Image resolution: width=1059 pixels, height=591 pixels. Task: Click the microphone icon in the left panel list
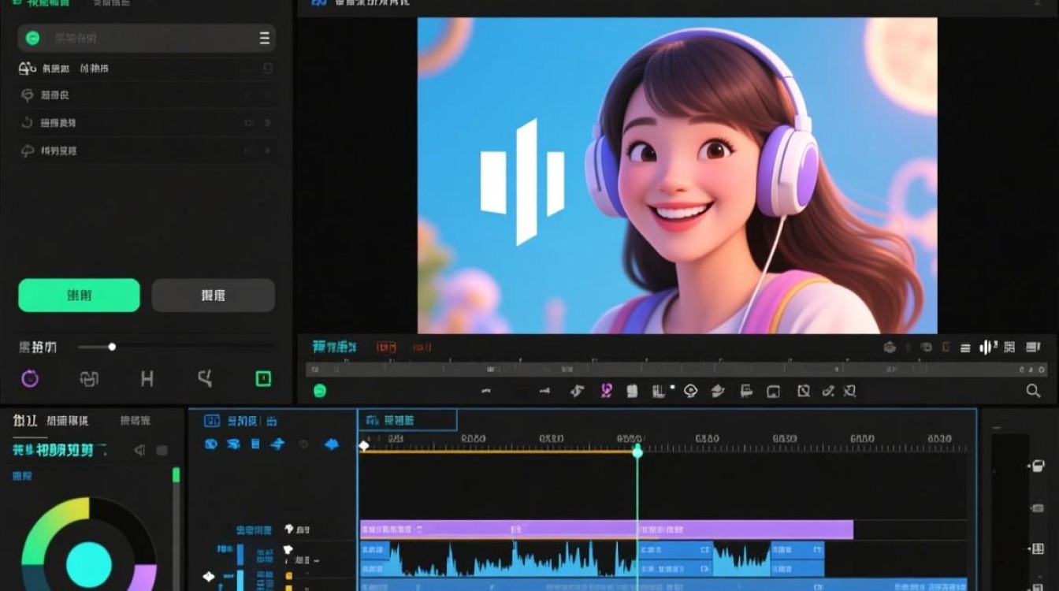coord(28,69)
